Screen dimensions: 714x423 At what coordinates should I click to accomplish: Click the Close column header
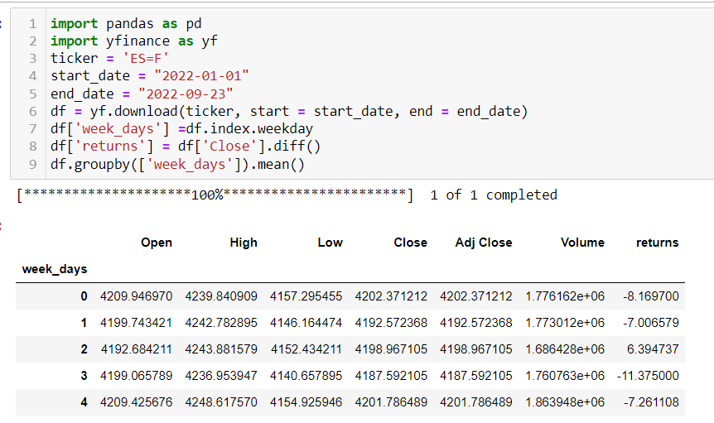pos(410,243)
